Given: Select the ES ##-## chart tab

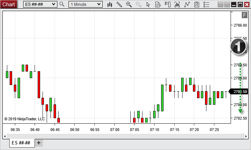Looking at the screenshot, I should (x=22, y=143).
